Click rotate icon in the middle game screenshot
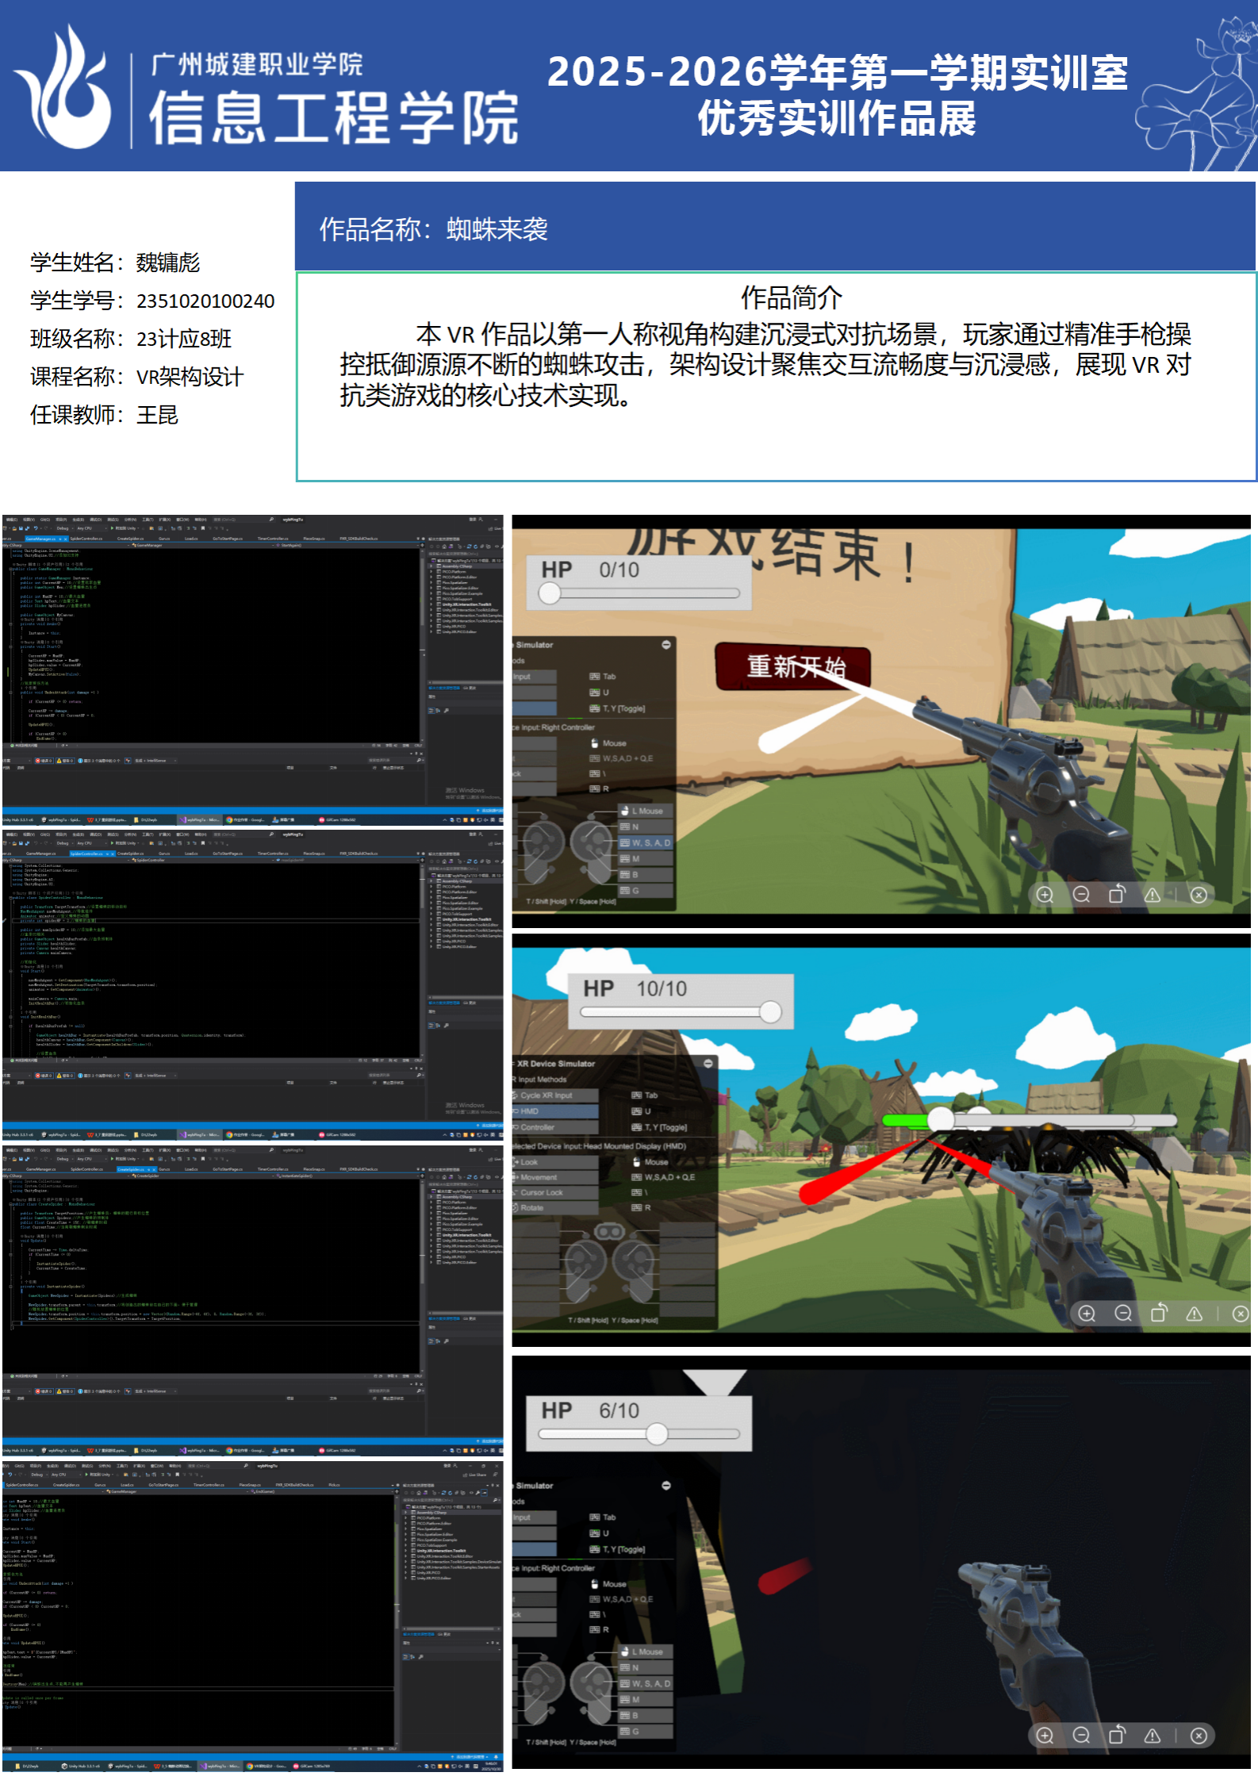 tap(1159, 1314)
